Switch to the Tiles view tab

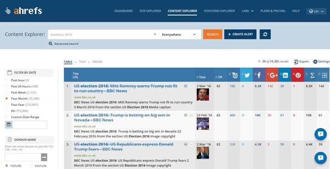(82, 62)
